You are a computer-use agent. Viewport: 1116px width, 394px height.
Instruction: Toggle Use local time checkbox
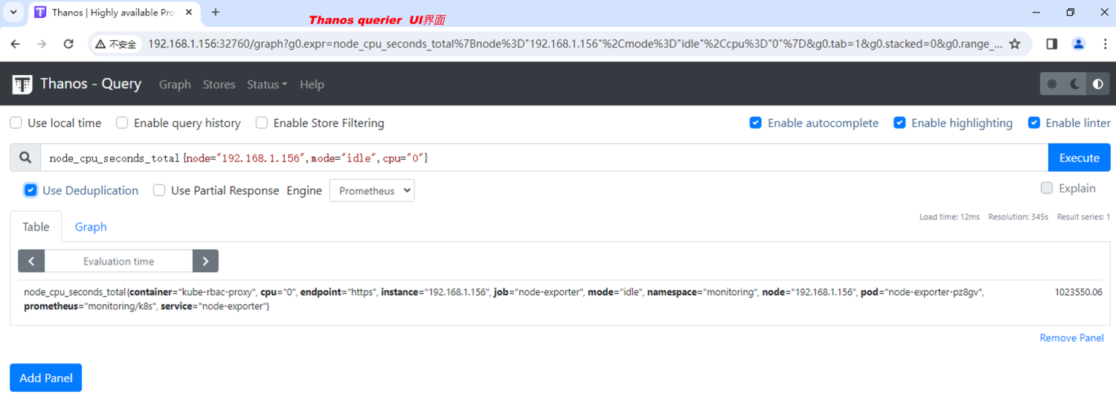pos(16,123)
